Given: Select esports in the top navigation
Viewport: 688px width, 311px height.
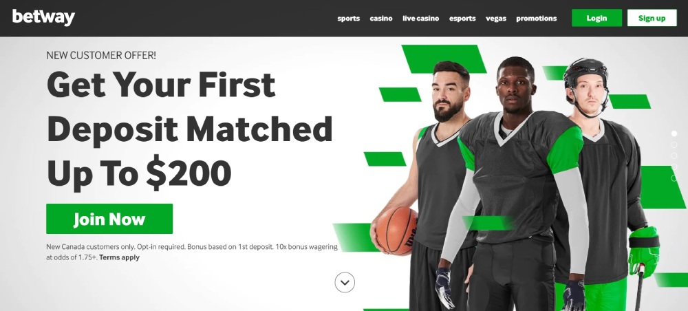Looking at the screenshot, I should pyautogui.click(x=462, y=19).
